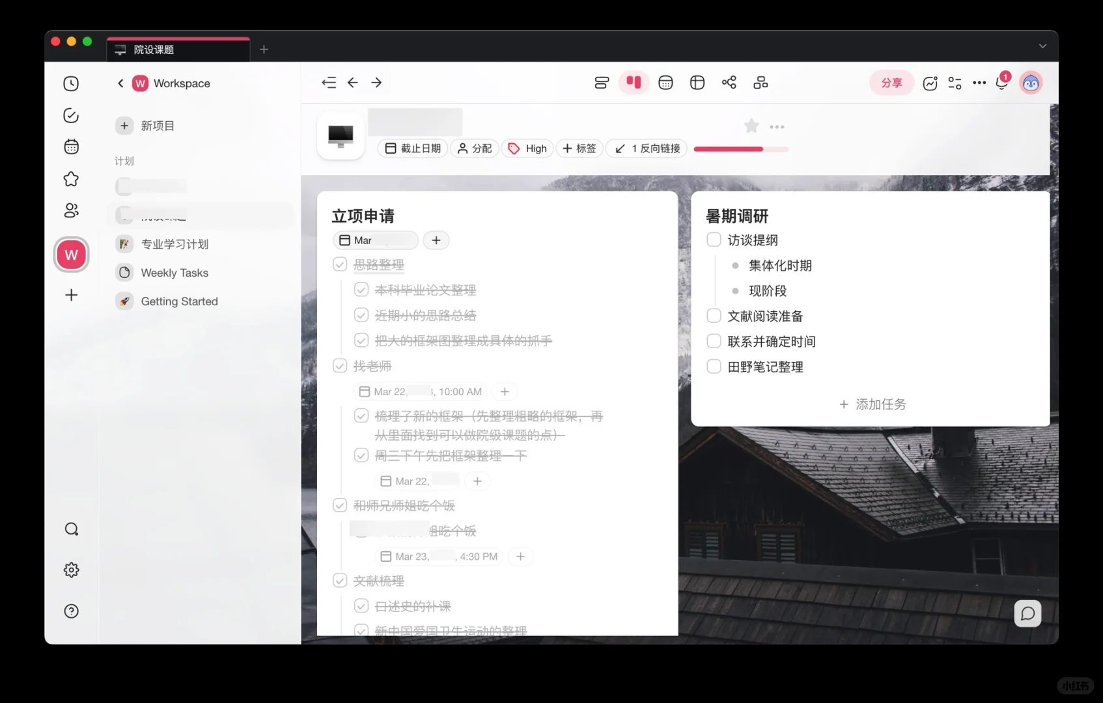The width and height of the screenshot is (1103, 703).
Task: Open the Mar date field under 立项申请
Action: (x=375, y=240)
